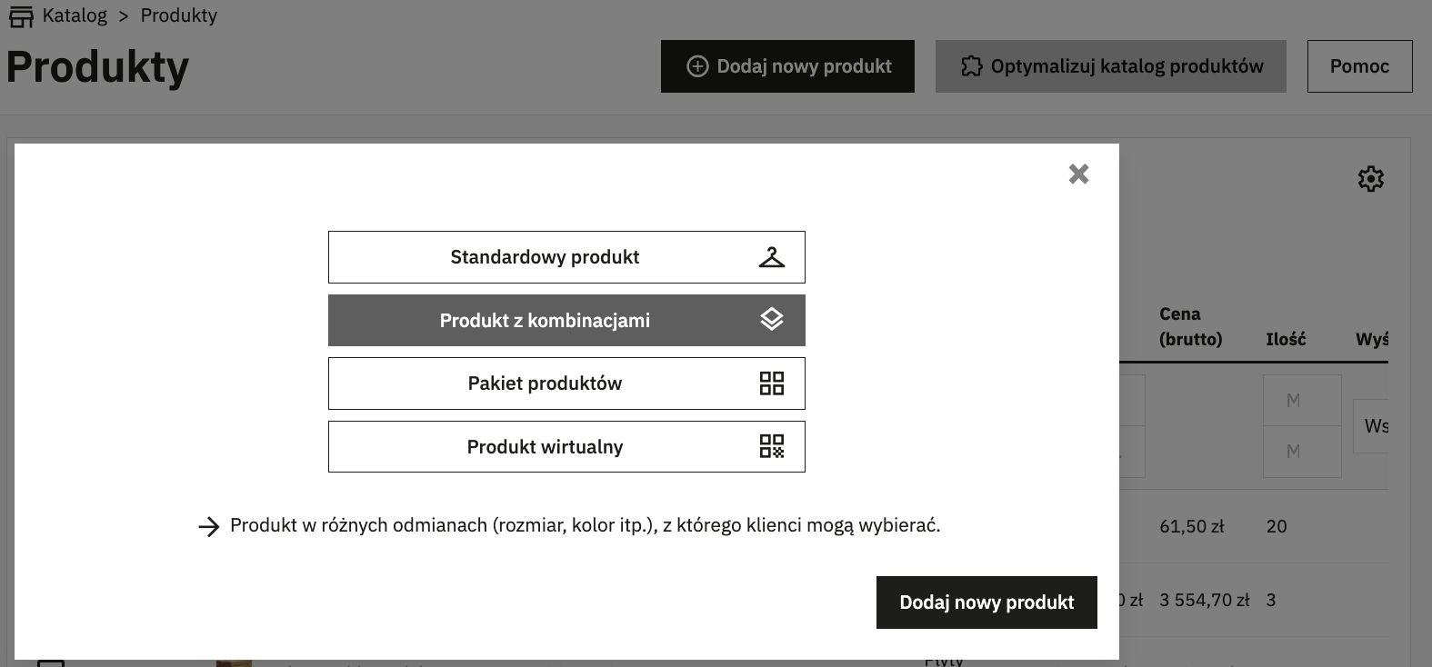
Task: Select the Pakiet produktów option
Action: [566, 383]
